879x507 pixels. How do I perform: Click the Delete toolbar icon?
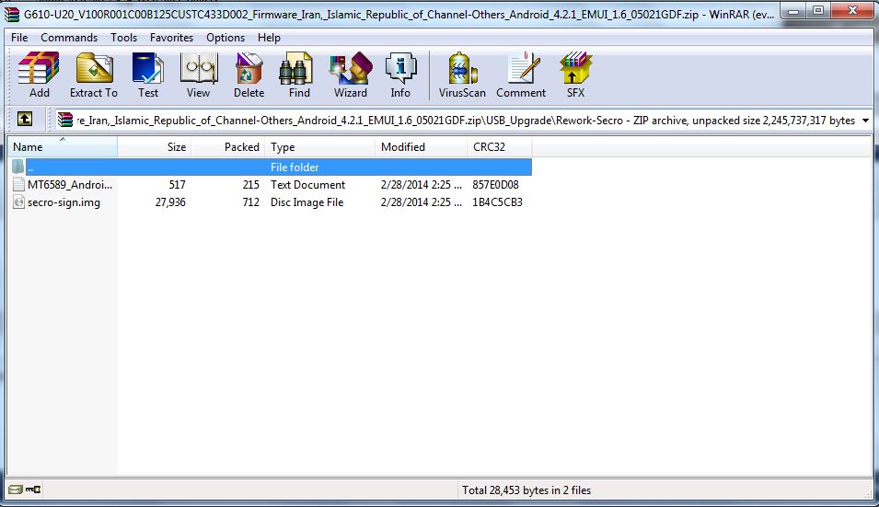pos(249,75)
